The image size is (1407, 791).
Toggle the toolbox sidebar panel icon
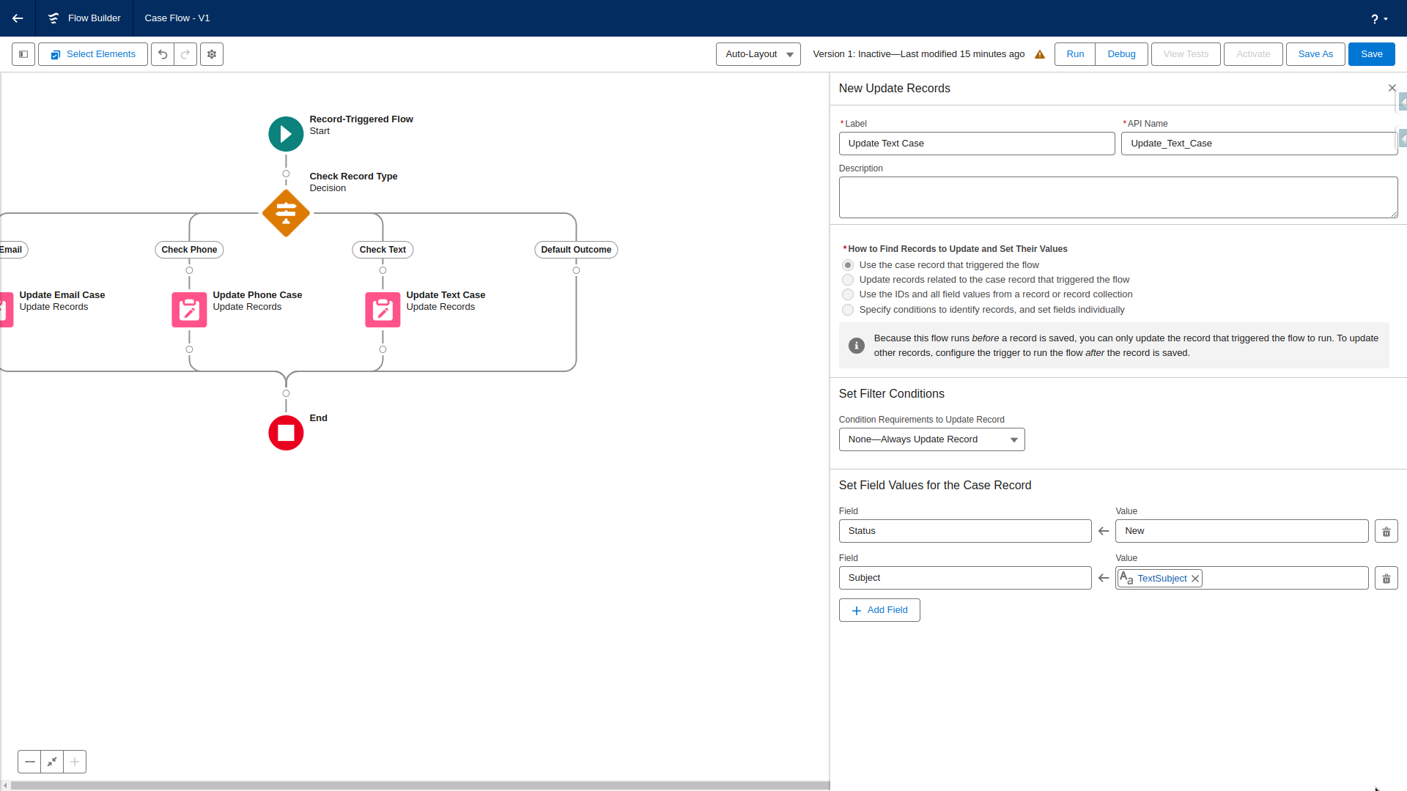[x=23, y=54]
